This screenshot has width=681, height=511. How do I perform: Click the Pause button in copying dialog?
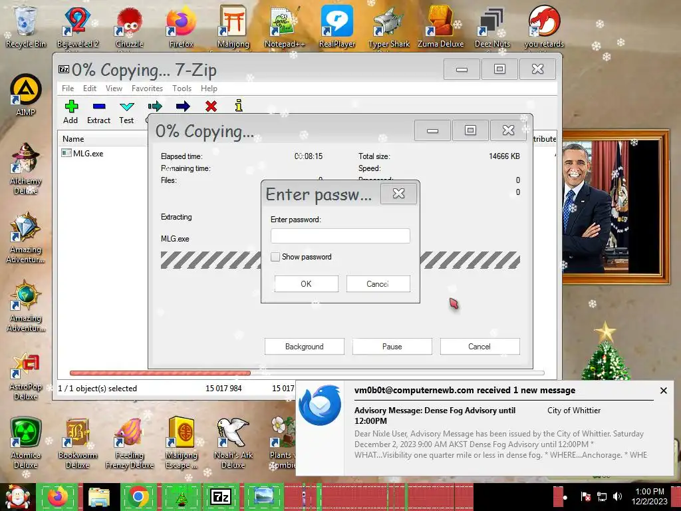pos(392,346)
